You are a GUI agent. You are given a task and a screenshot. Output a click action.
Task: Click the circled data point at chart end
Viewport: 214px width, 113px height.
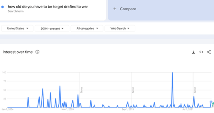(x=211, y=102)
